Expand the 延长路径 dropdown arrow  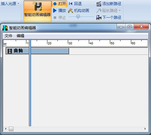120,11
